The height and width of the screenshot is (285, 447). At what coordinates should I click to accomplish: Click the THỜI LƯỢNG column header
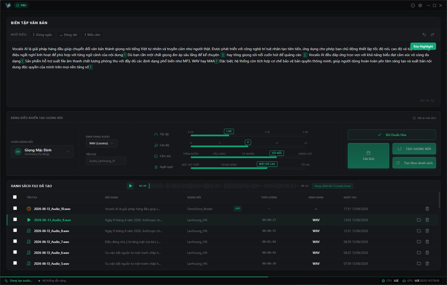pos(269,198)
